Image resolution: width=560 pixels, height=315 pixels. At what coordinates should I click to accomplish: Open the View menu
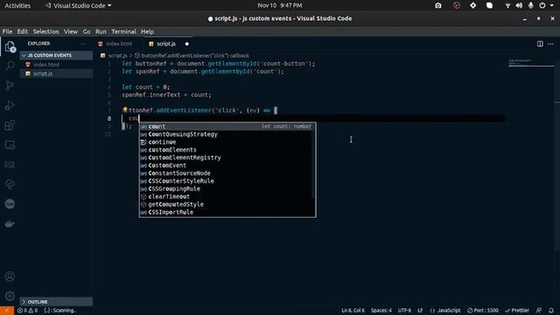pos(71,31)
